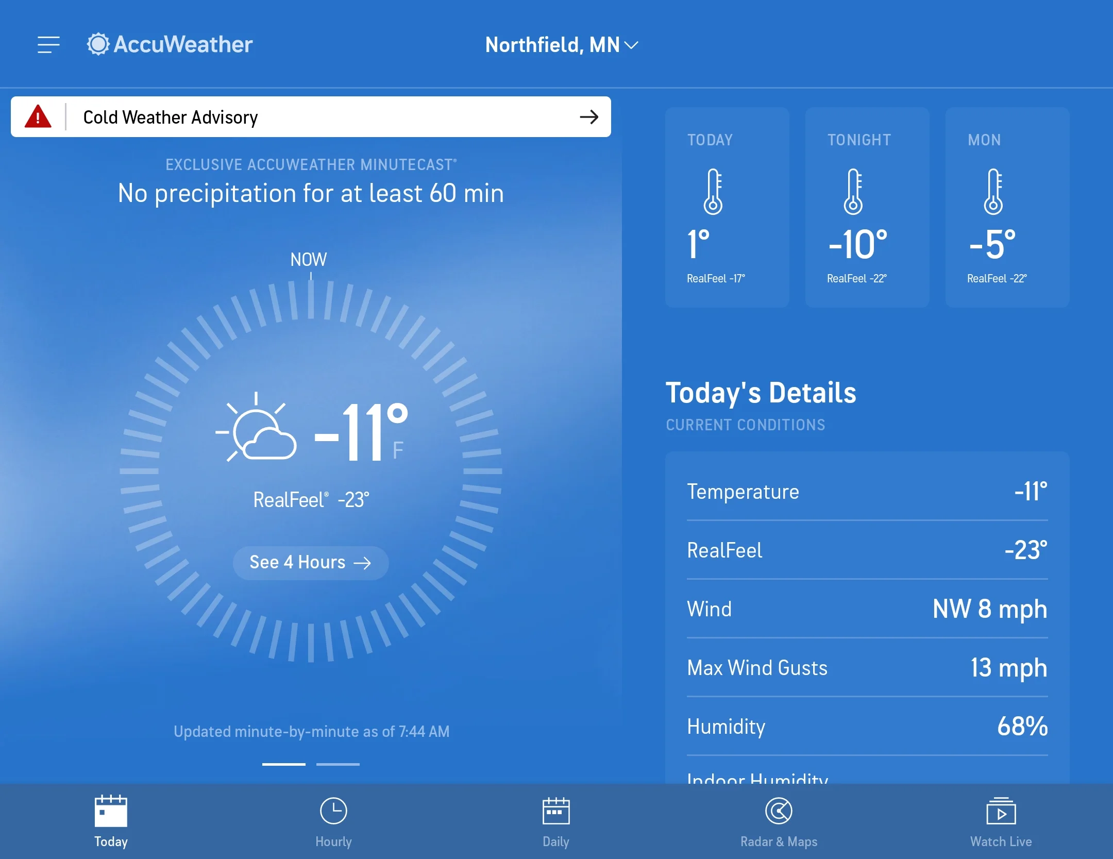
Task: Click the RealFeel row in Today's Details
Action: point(867,550)
